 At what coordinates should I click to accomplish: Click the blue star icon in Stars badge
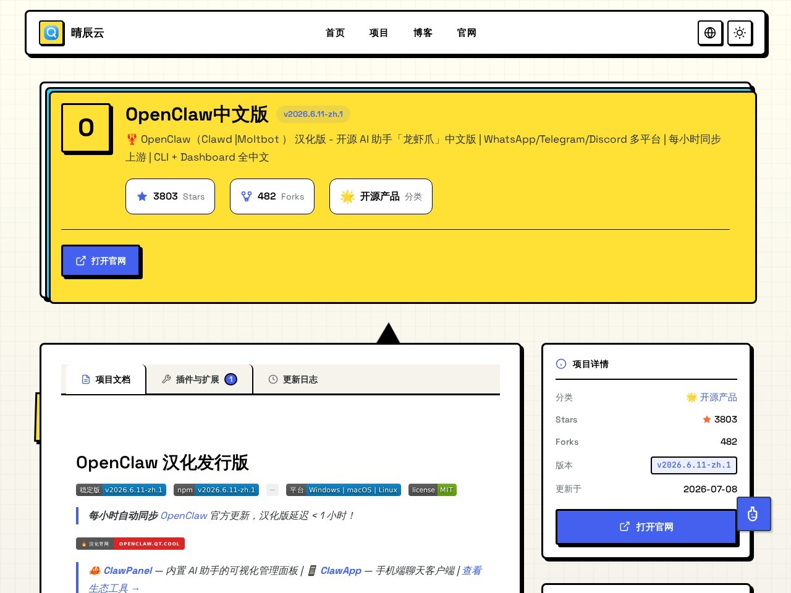pos(142,196)
